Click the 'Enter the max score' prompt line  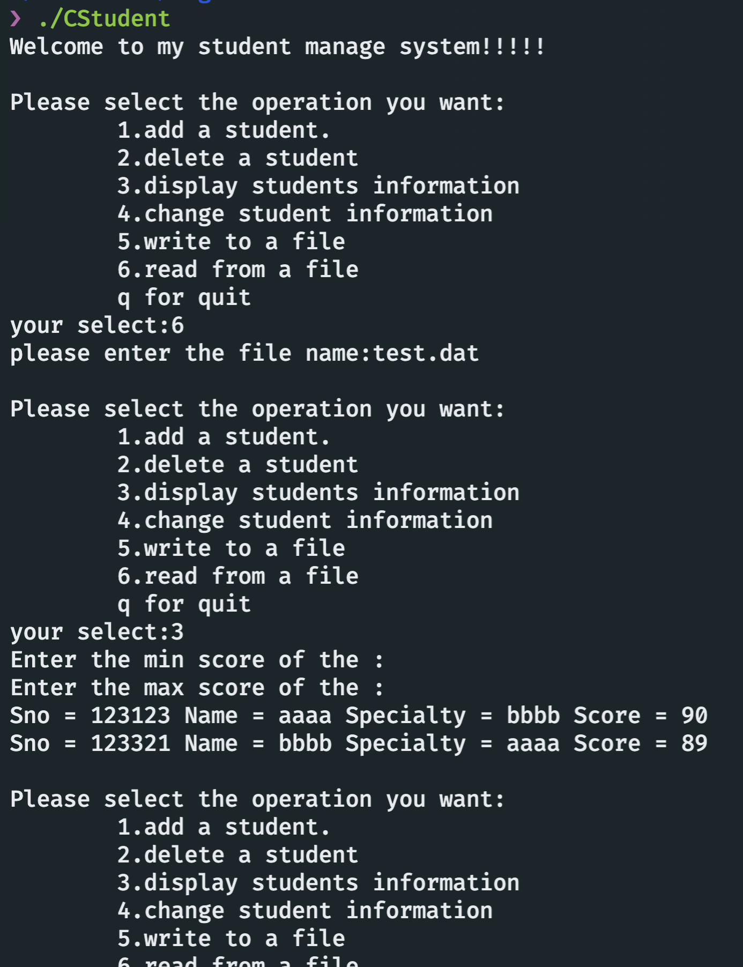(197, 688)
